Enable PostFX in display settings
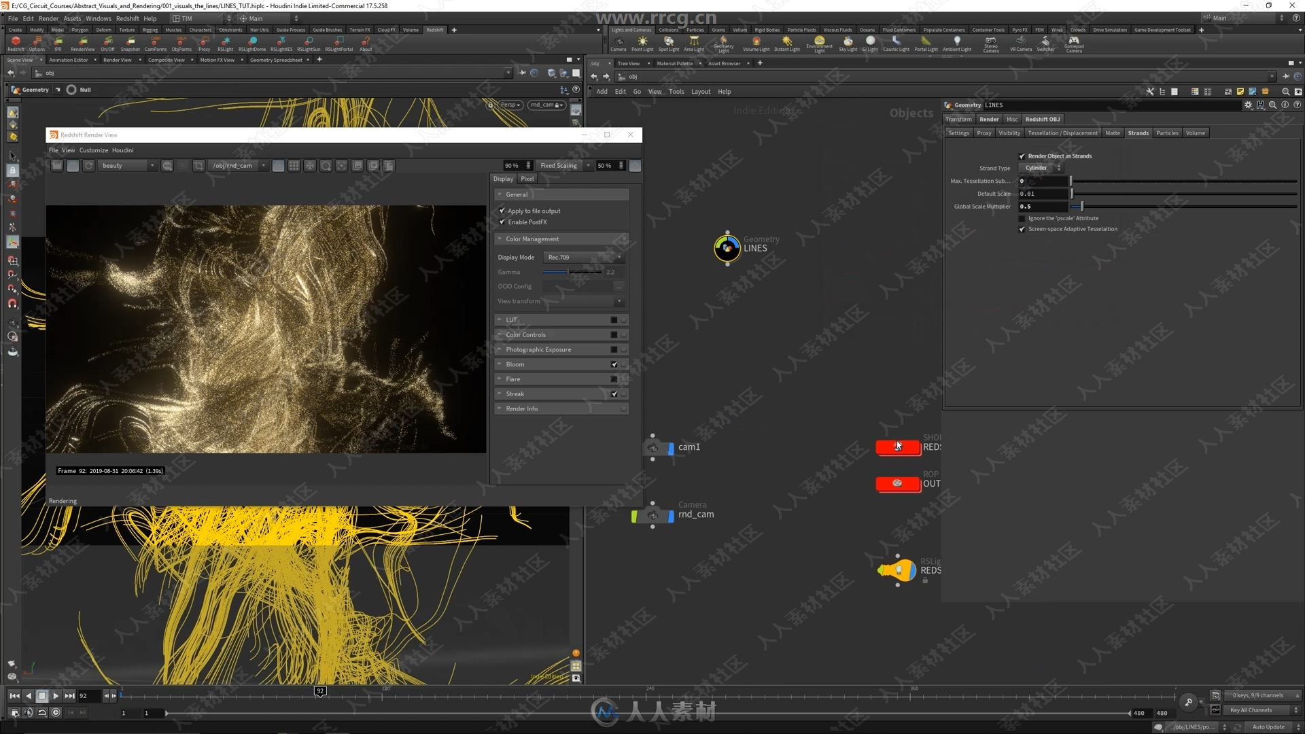Image resolution: width=1305 pixels, height=734 pixels. [x=502, y=222]
